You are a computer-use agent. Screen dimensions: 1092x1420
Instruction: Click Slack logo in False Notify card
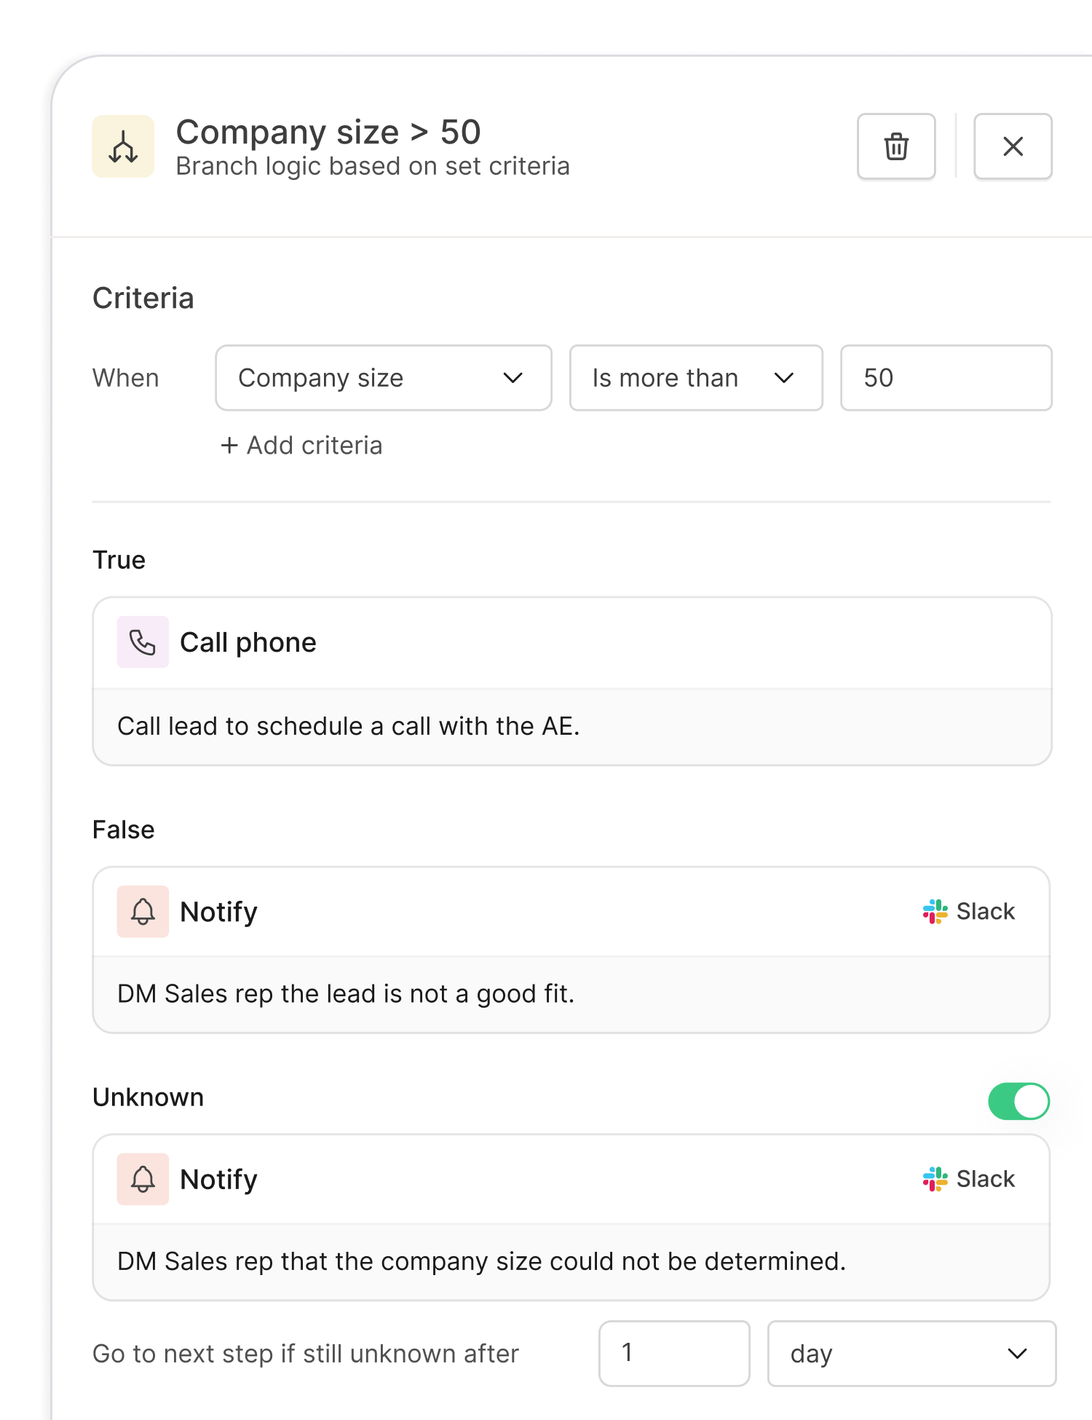tap(935, 912)
